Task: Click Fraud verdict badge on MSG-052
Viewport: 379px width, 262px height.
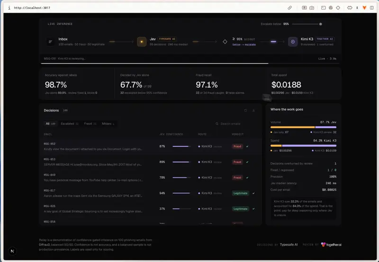Action: click(x=237, y=146)
